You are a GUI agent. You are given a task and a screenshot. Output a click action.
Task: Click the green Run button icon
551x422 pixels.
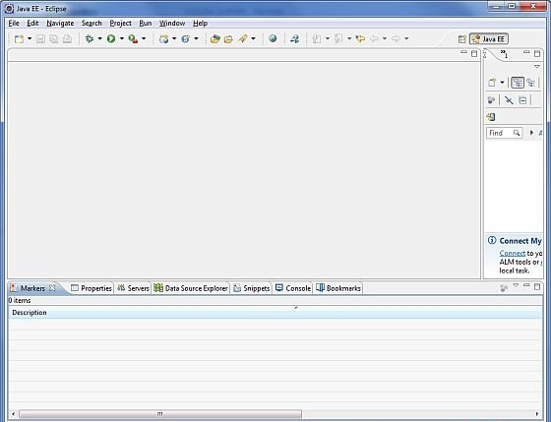click(111, 38)
